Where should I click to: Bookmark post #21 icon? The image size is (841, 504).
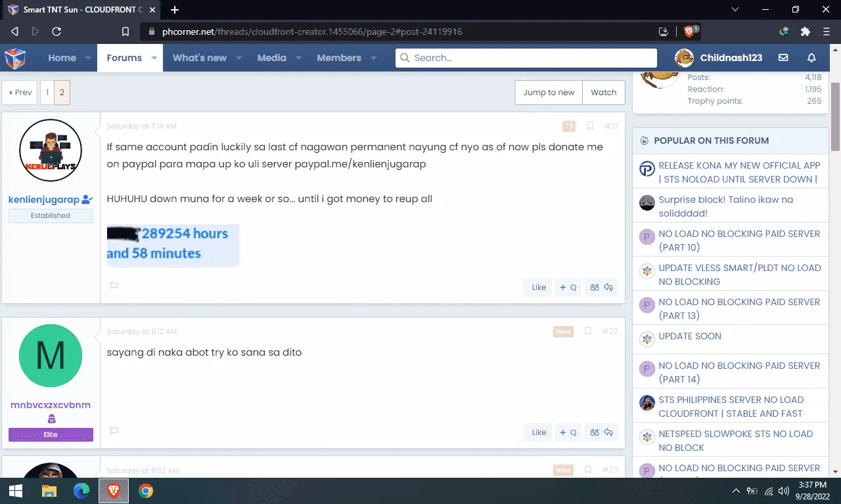[x=589, y=126]
